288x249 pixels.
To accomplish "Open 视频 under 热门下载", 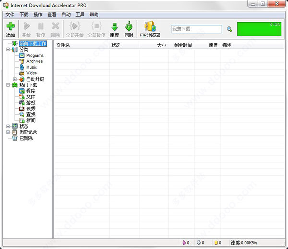I will 31,108.
